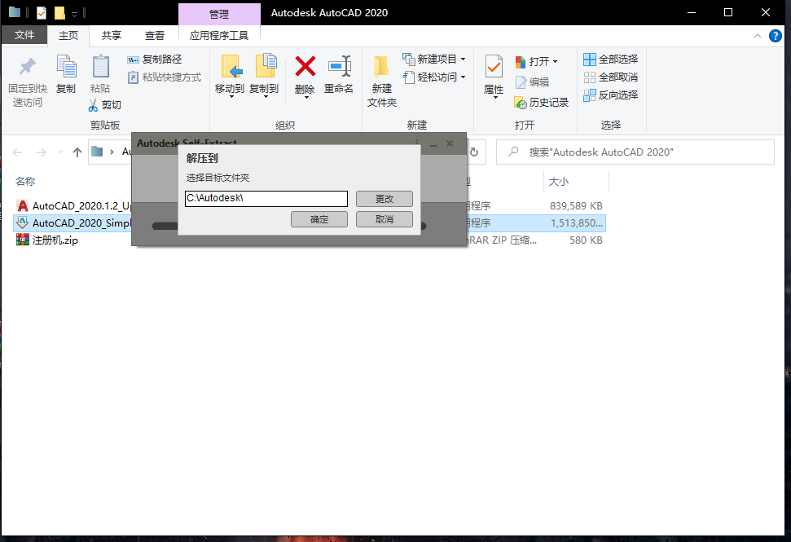
Task: Click the Cut scissors button
Action: [105, 105]
